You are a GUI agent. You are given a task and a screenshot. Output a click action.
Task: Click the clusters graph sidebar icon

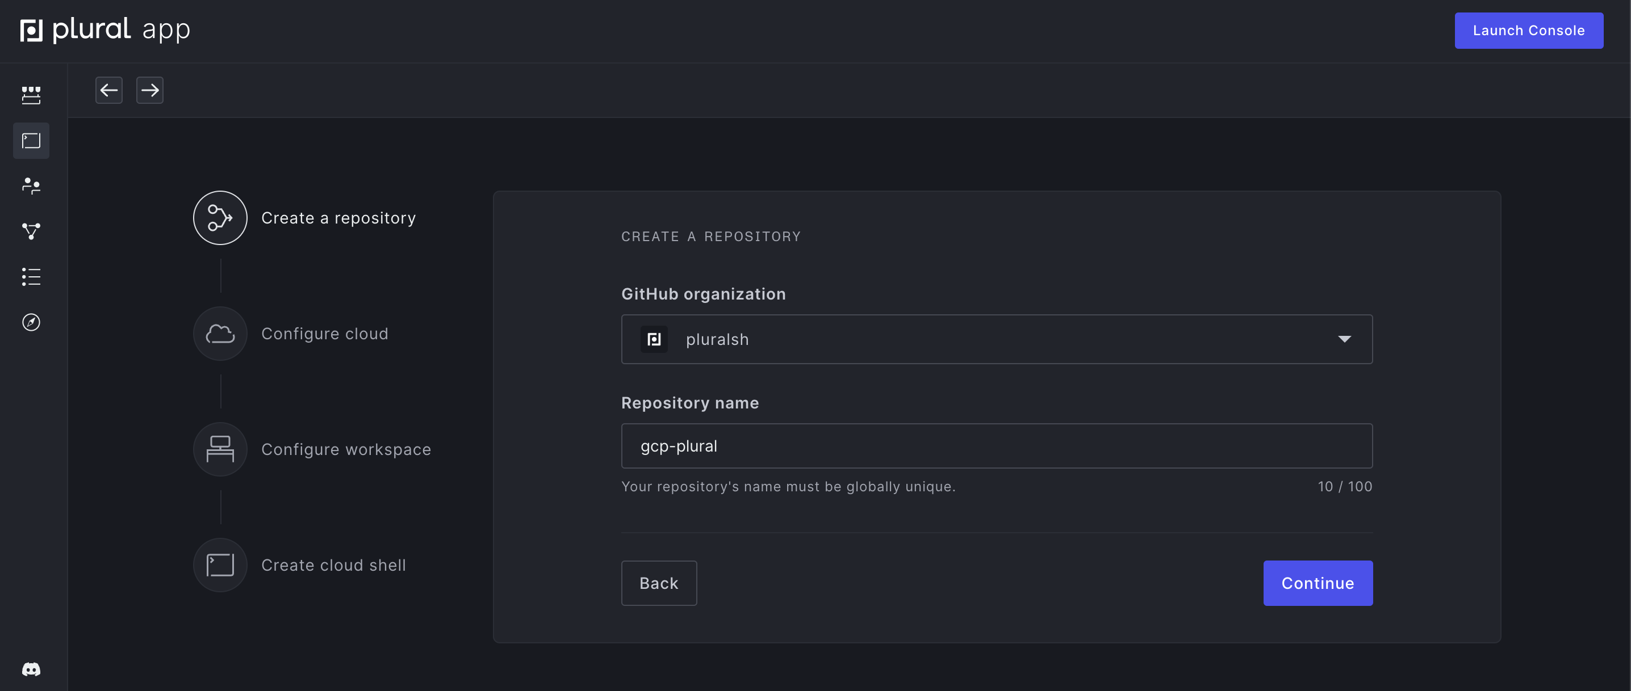tap(31, 231)
